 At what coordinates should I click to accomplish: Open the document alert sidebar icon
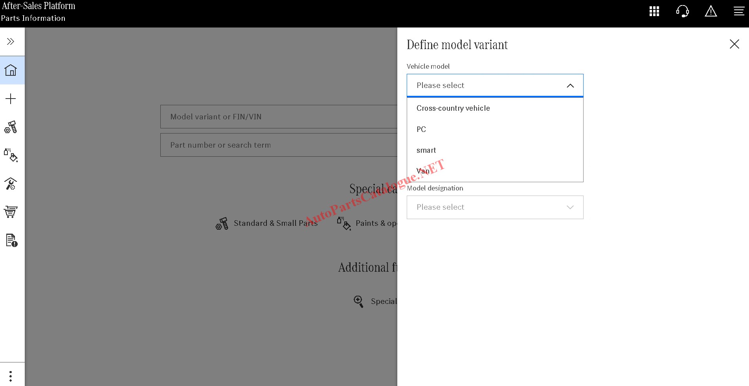pos(11,240)
